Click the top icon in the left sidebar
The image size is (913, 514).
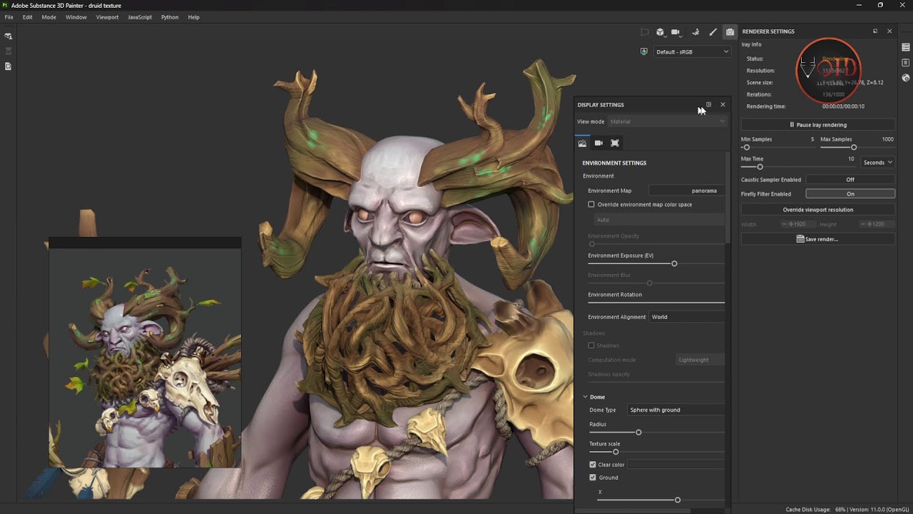9,36
